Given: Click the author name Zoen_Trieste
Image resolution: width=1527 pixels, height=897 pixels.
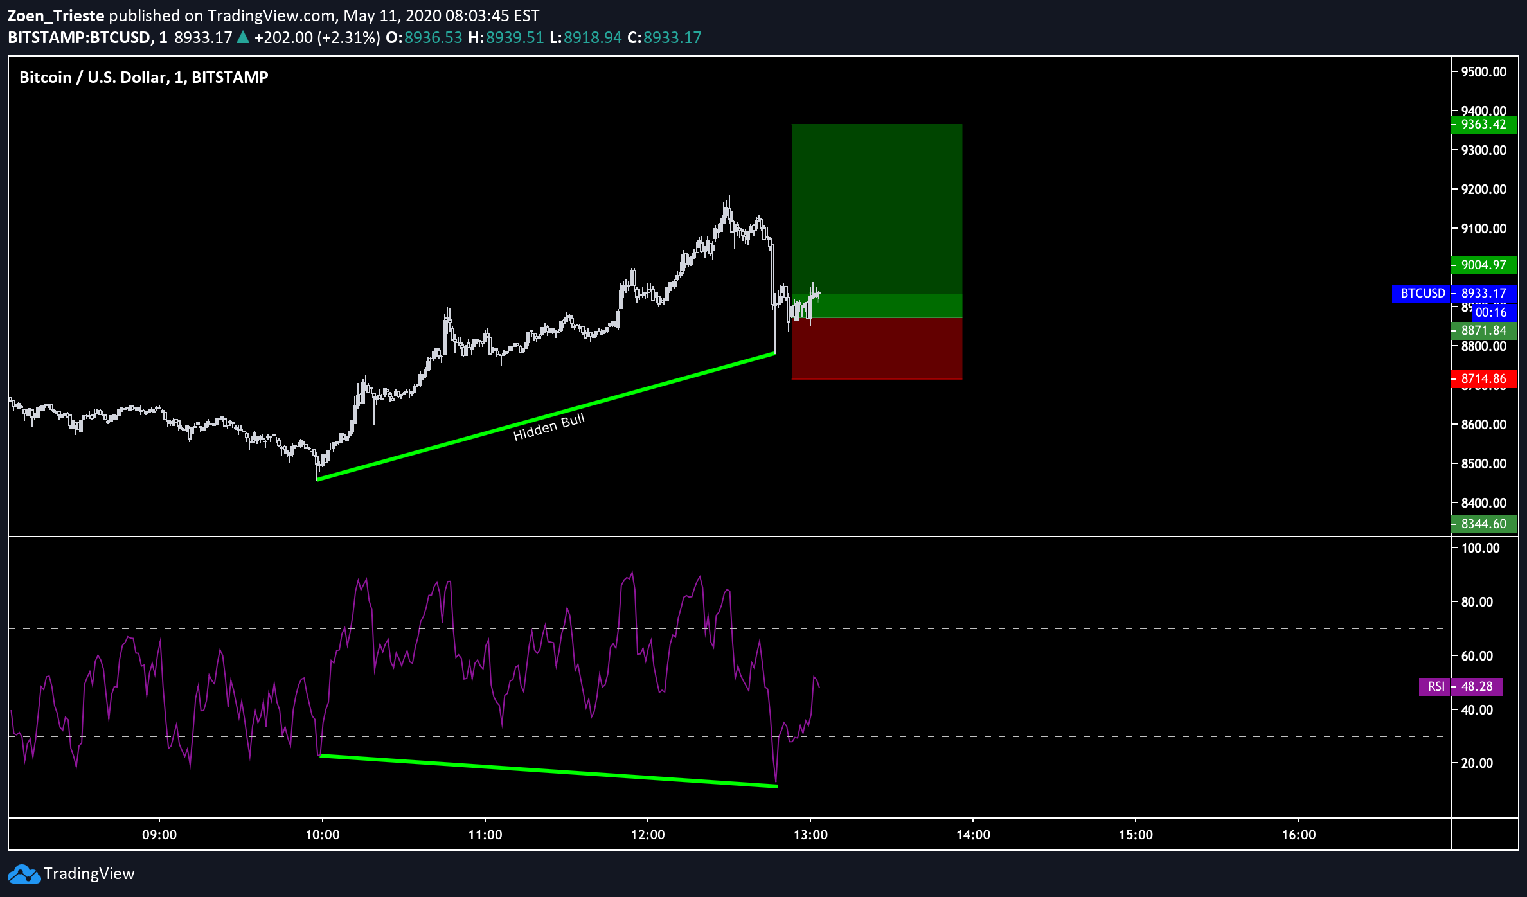Looking at the screenshot, I should point(56,15).
